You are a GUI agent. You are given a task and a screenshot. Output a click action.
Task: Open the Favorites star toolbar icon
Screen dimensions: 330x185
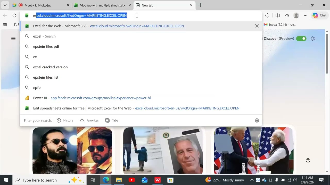(287, 15)
